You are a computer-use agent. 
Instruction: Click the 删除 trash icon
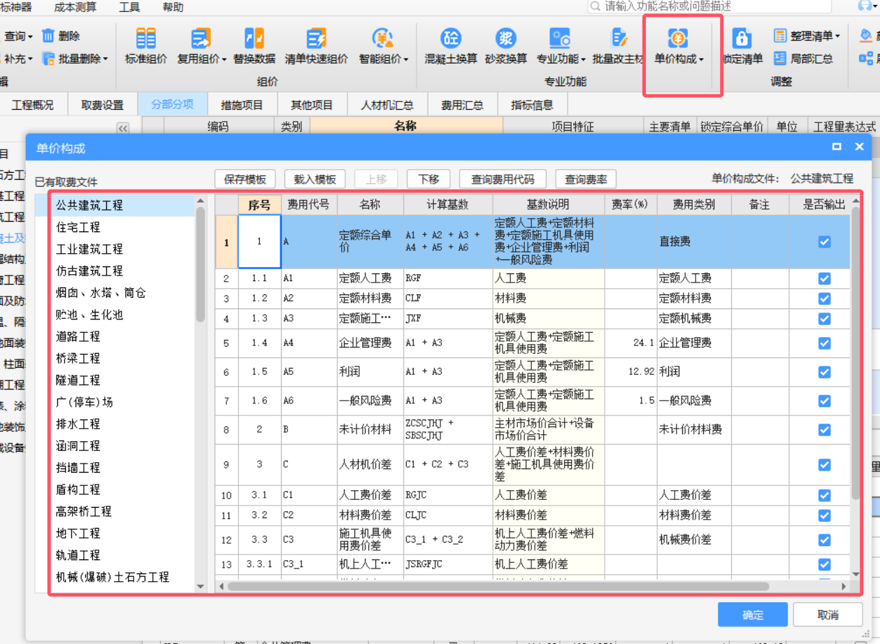coord(48,36)
